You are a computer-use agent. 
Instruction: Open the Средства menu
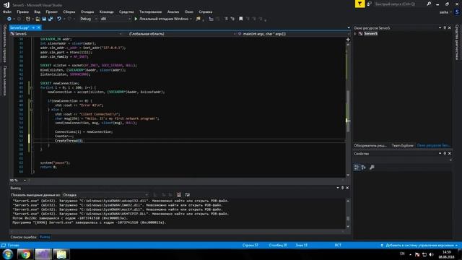126,12
